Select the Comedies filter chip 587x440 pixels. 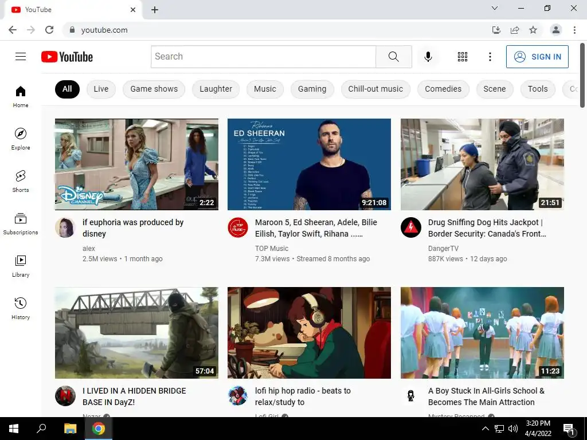pyautogui.click(x=443, y=89)
